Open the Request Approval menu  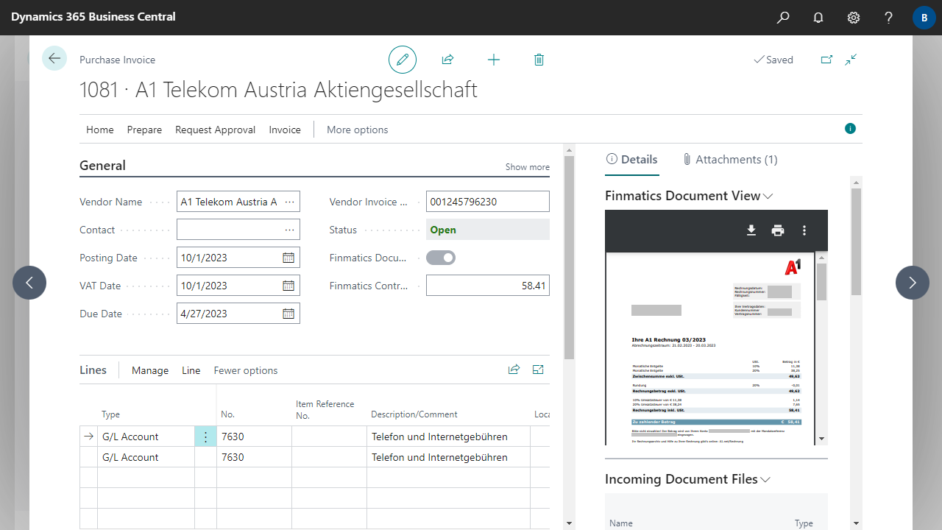point(215,130)
